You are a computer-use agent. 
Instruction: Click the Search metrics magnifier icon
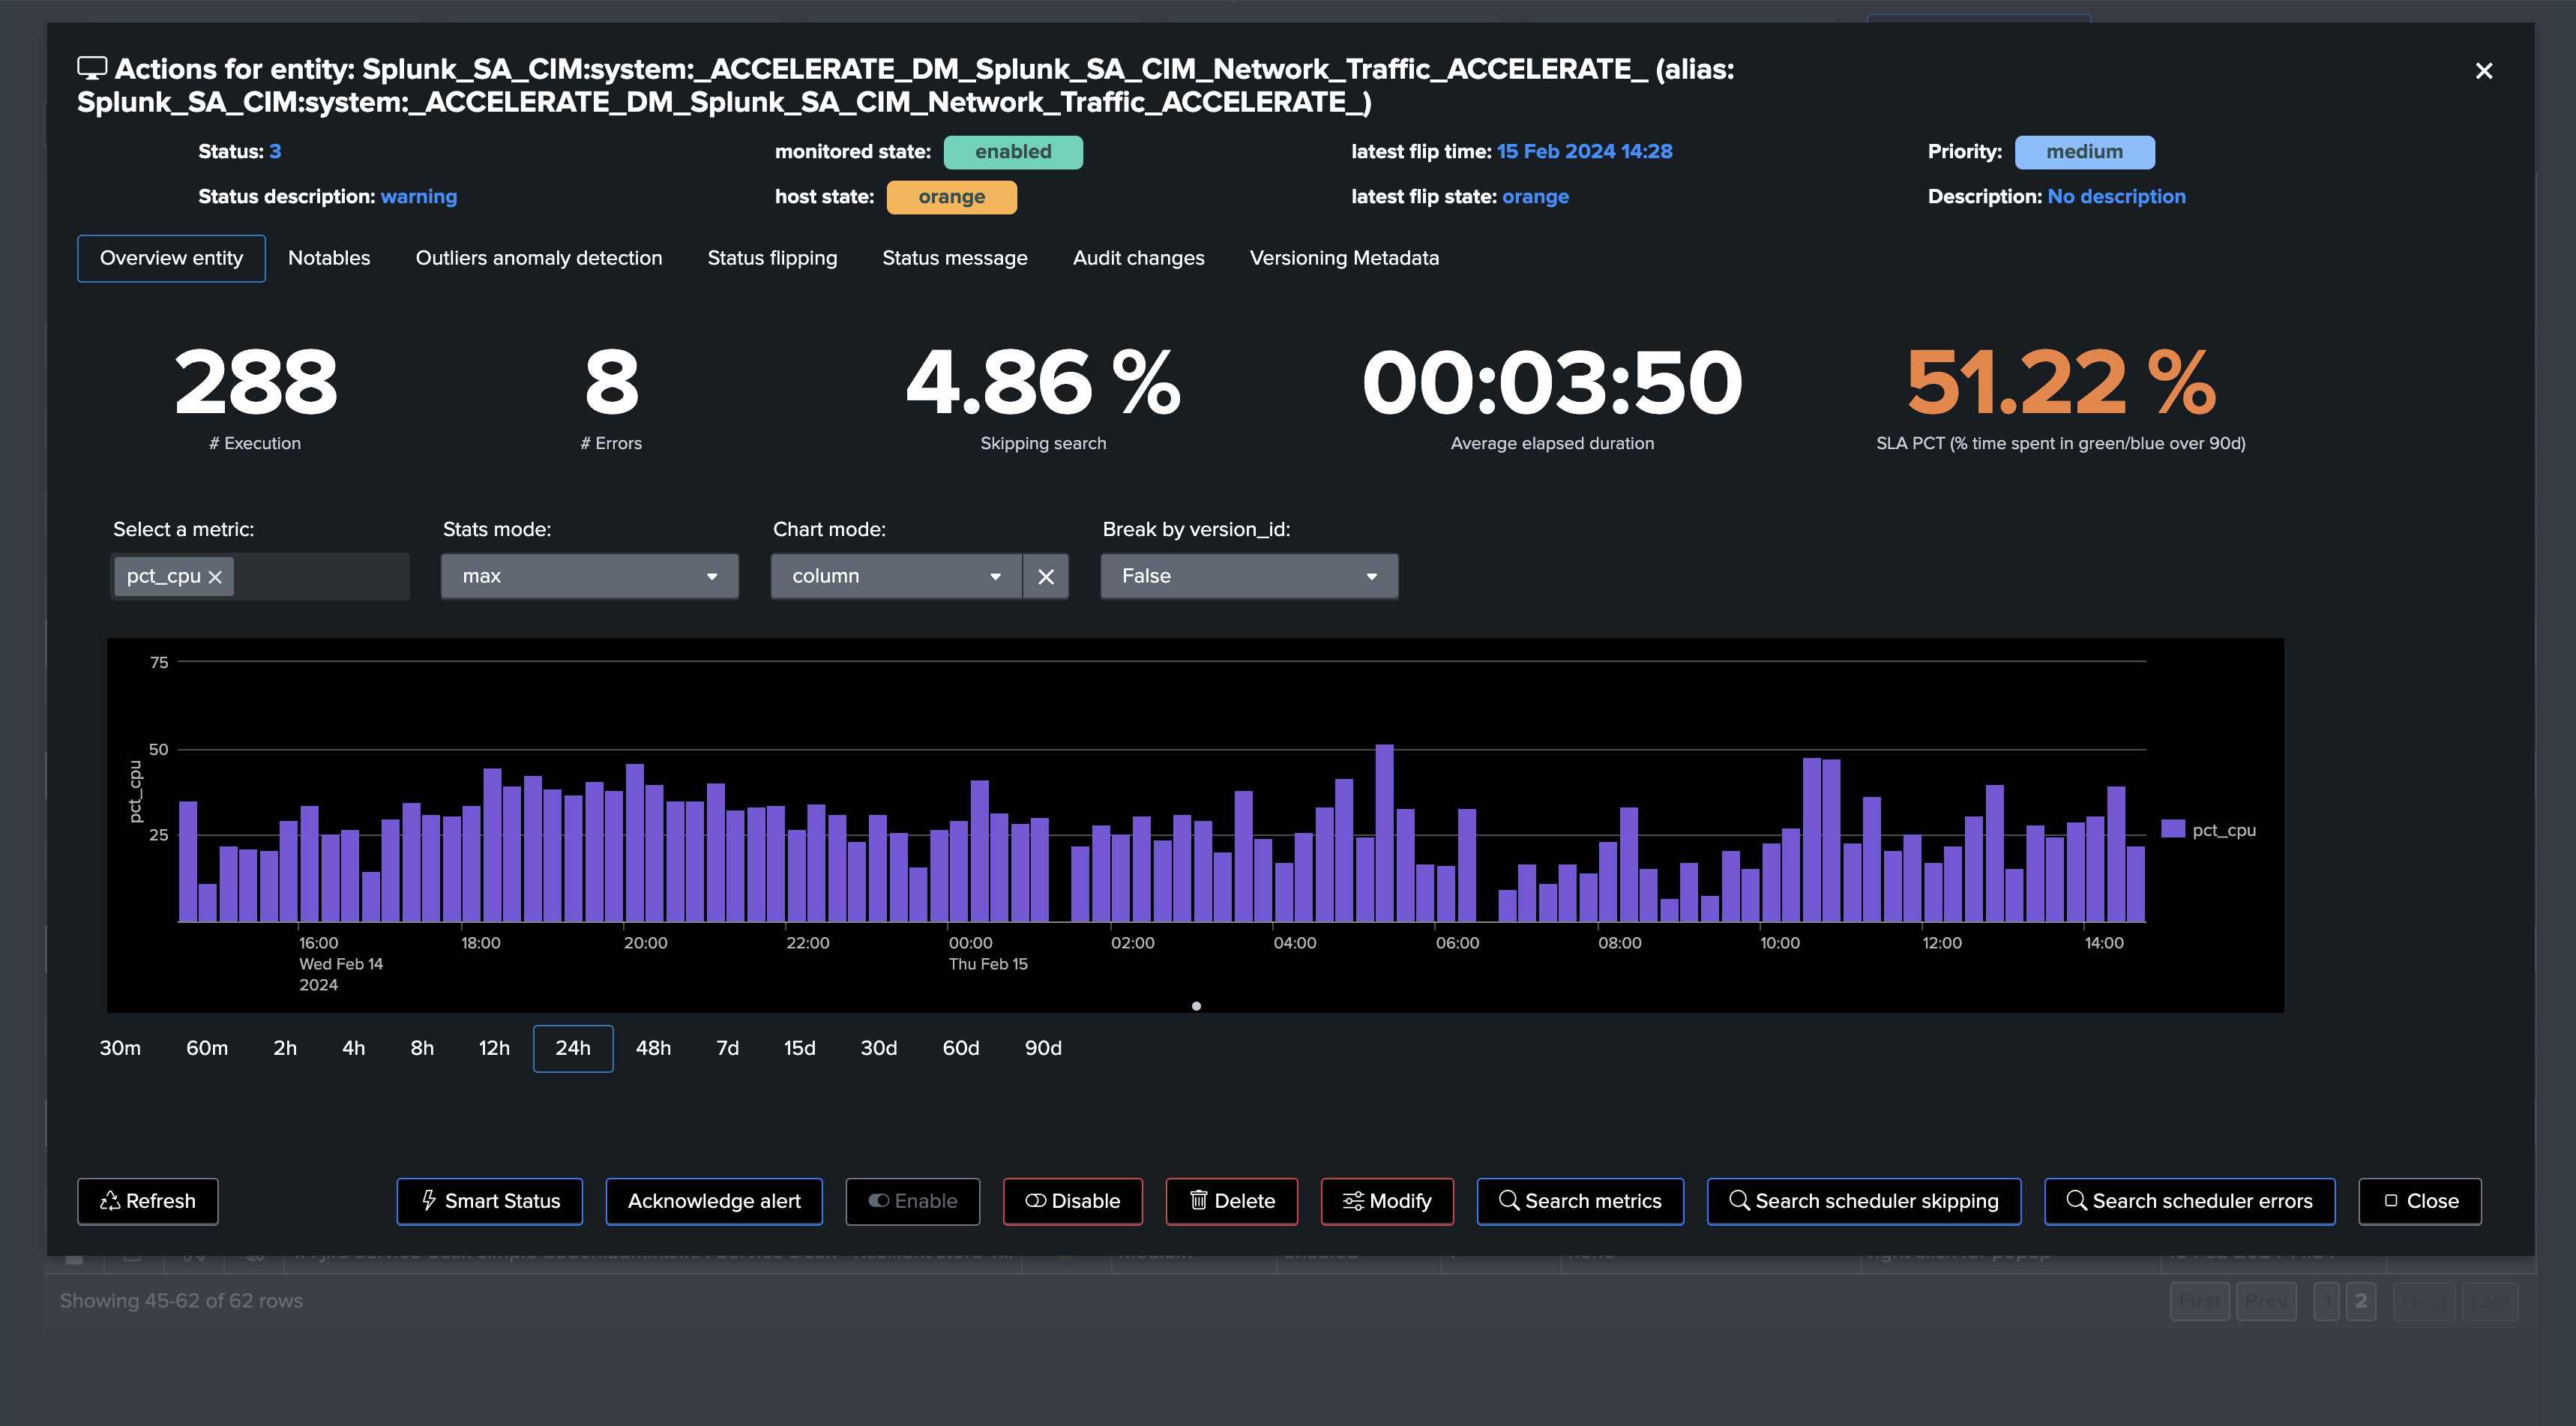[1508, 1200]
